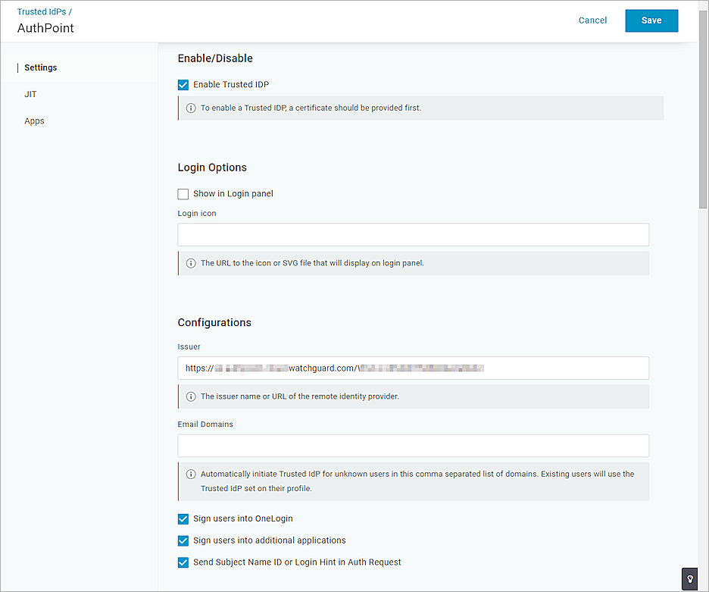Select the Settings sidebar entry

[40, 67]
